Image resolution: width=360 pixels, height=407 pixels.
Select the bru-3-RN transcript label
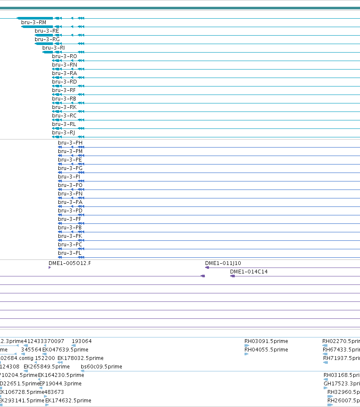[x=64, y=64]
